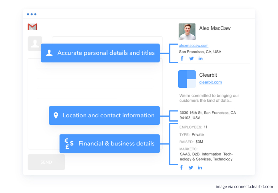Screen dimensions: 278x193
Task: Open Clearbit company Facebook icon
Action: point(181,167)
